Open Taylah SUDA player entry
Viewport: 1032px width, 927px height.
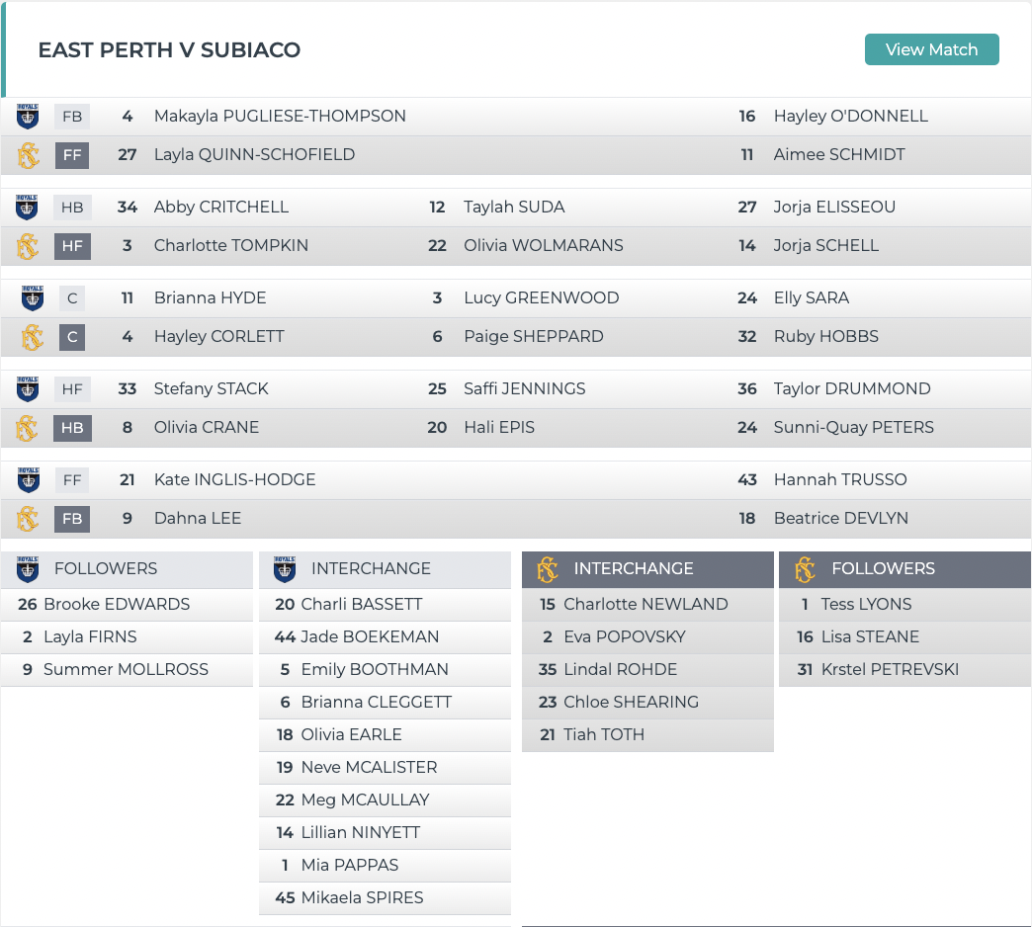(514, 207)
